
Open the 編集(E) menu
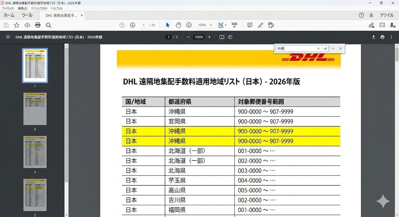(x=23, y=9)
